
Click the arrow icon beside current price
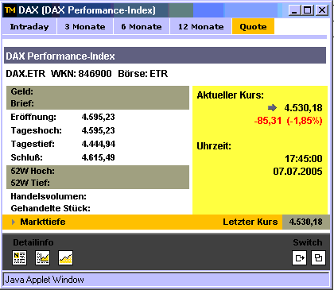click(x=272, y=108)
